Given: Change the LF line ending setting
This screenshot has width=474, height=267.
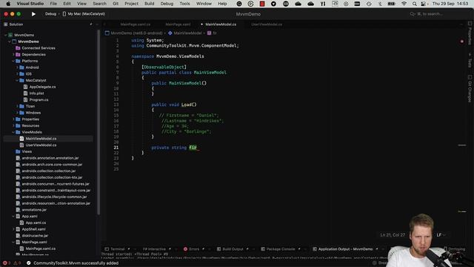Looking at the screenshot, I should pos(441,235).
